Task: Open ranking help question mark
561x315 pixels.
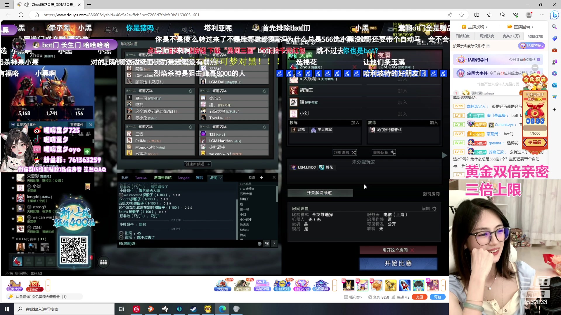Action: point(488,46)
